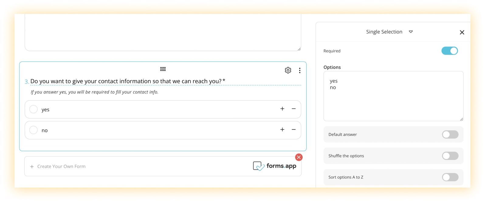Close the Single Selection settings panel
485x203 pixels.
(x=462, y=32)
